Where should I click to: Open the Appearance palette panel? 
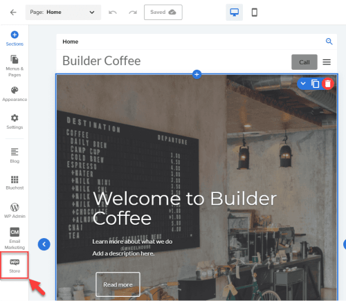15,94
